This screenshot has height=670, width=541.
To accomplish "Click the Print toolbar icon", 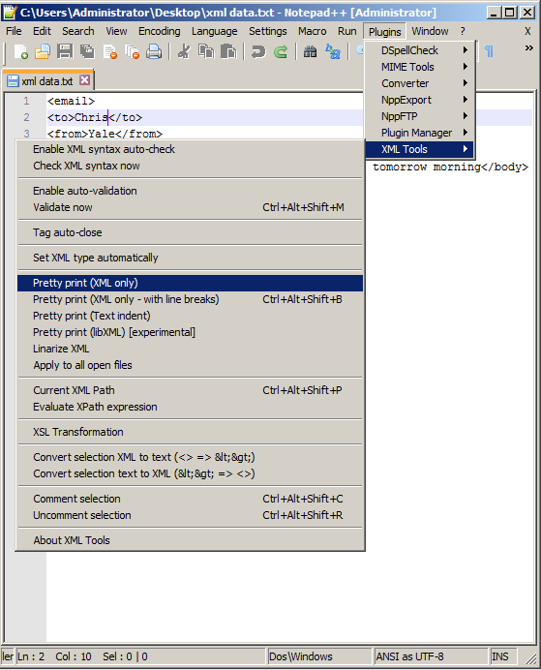I will click(154, 51).
